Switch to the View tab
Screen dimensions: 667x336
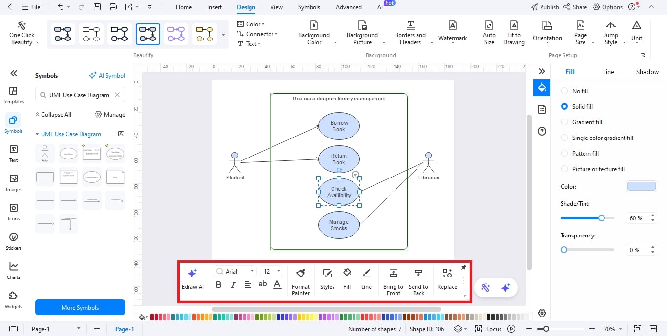coord(276,7)
